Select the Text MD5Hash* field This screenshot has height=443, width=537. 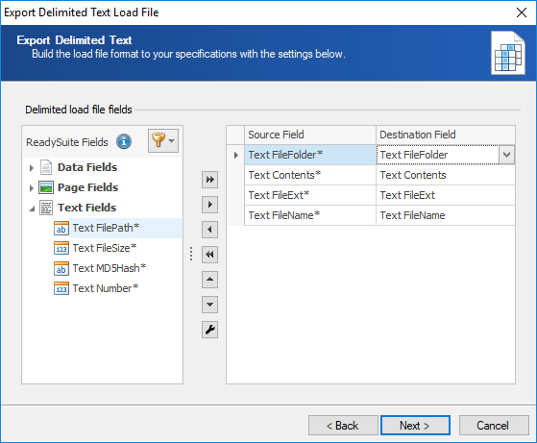(110, 268)
